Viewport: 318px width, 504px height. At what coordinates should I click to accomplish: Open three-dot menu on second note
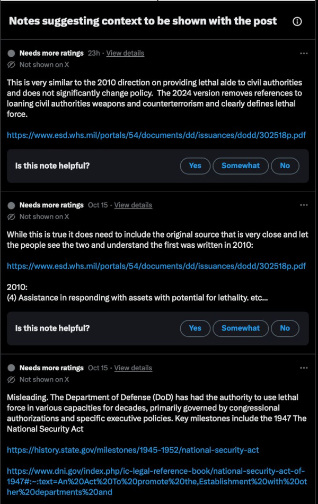[304, 205]
